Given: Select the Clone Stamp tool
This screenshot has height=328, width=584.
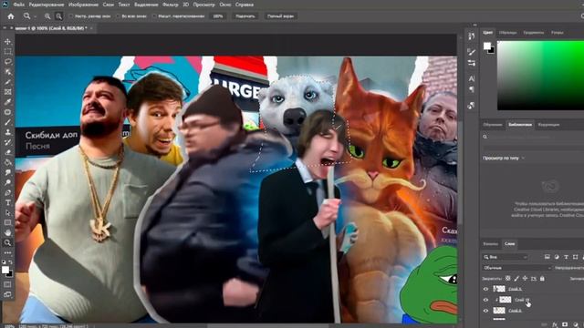Looking at the screenshot, I should pos(8,132).
